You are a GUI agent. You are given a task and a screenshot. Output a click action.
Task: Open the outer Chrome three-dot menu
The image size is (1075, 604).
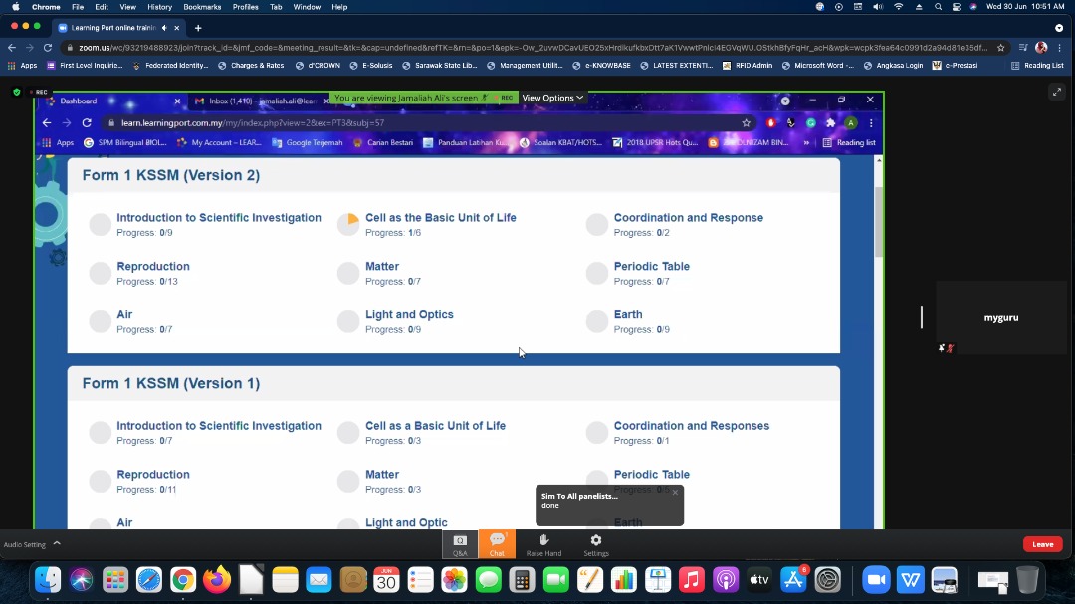pyautogui.click(x=1060, y=48)
